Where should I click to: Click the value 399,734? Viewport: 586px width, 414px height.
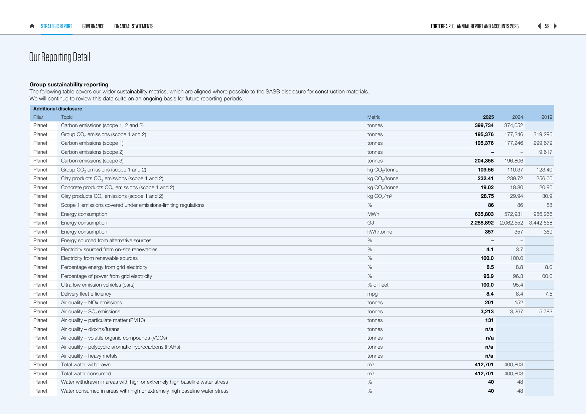(x=484, y=125)
